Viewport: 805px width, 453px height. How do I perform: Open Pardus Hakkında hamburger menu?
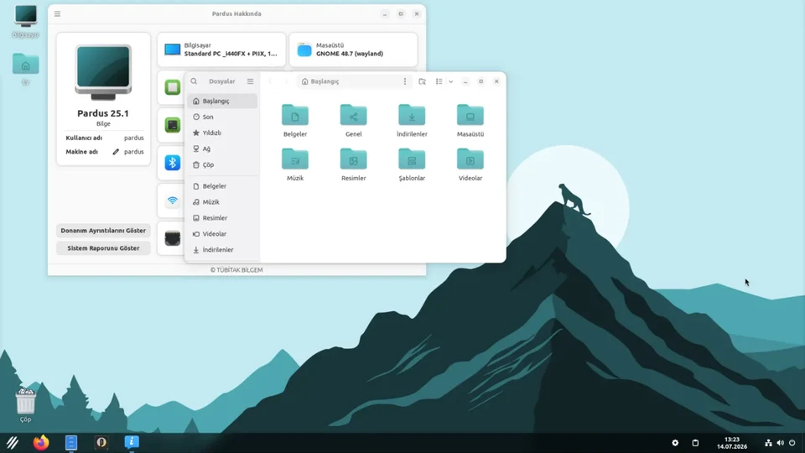(x=58, y=14)
